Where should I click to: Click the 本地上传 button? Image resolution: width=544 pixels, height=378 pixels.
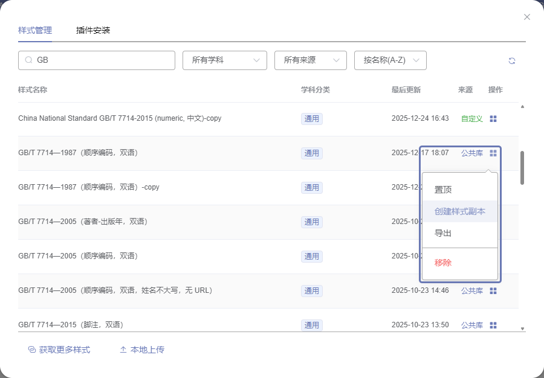click(x=142, y=350)
